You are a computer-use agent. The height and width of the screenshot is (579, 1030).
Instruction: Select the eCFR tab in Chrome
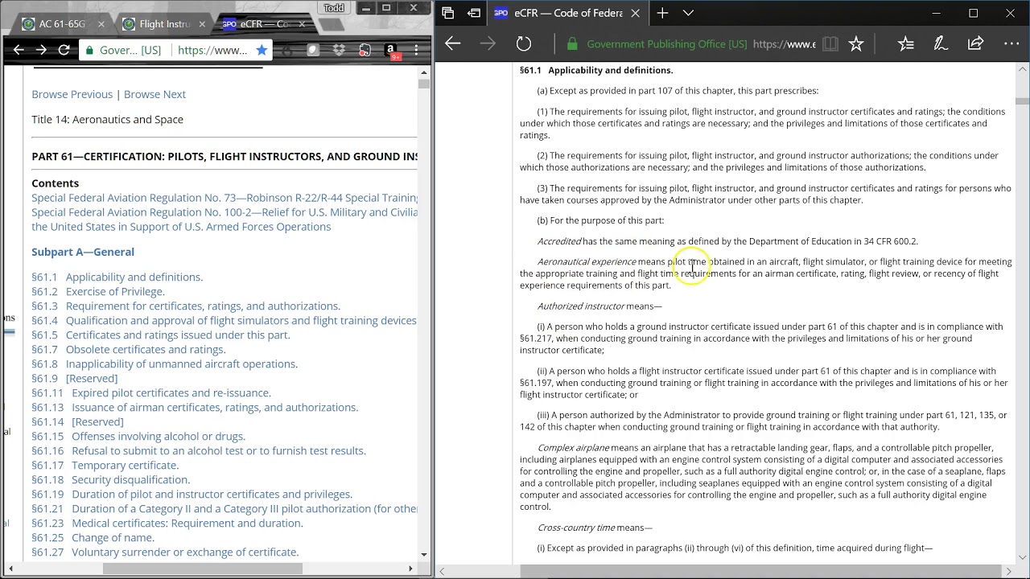[x=264, y=24]
